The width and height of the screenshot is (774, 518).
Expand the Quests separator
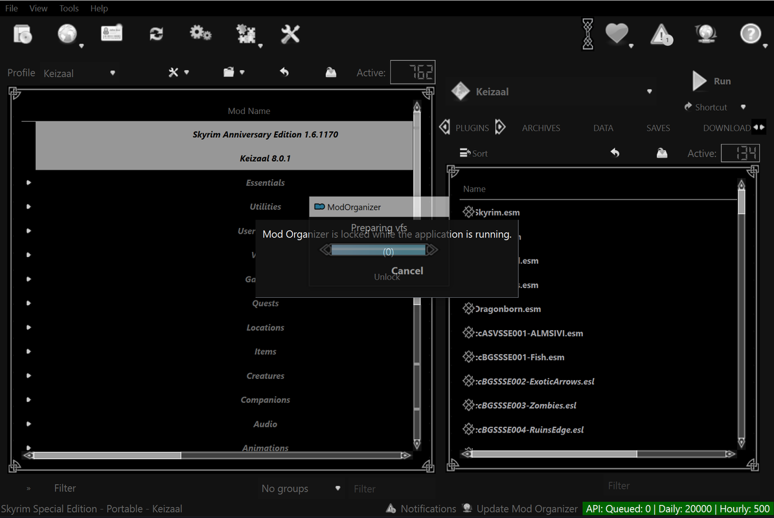click(x=28, y=303)
